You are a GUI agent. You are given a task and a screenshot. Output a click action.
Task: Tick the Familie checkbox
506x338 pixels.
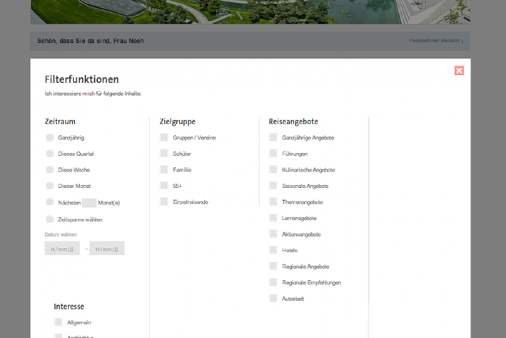point(164,170)
